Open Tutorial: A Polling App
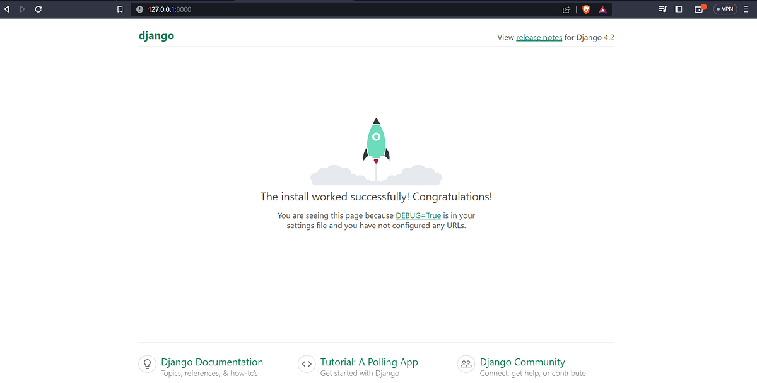 [x=369, y=362]
